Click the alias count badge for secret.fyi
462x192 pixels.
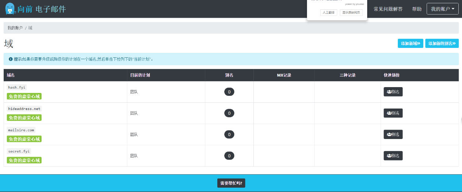click(x=229, y=156)
